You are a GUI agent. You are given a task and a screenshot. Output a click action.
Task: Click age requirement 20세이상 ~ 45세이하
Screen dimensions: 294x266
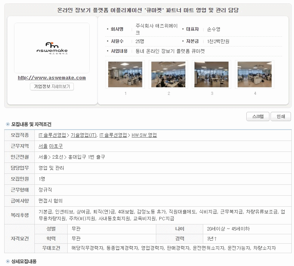pyautogui.click(x=229, y=229)
